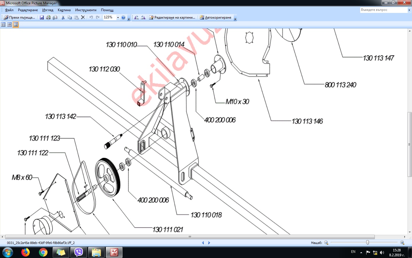This screenshot has width=412, height=258.
Task: Rotate the picture left
Action: pos(136,17)
